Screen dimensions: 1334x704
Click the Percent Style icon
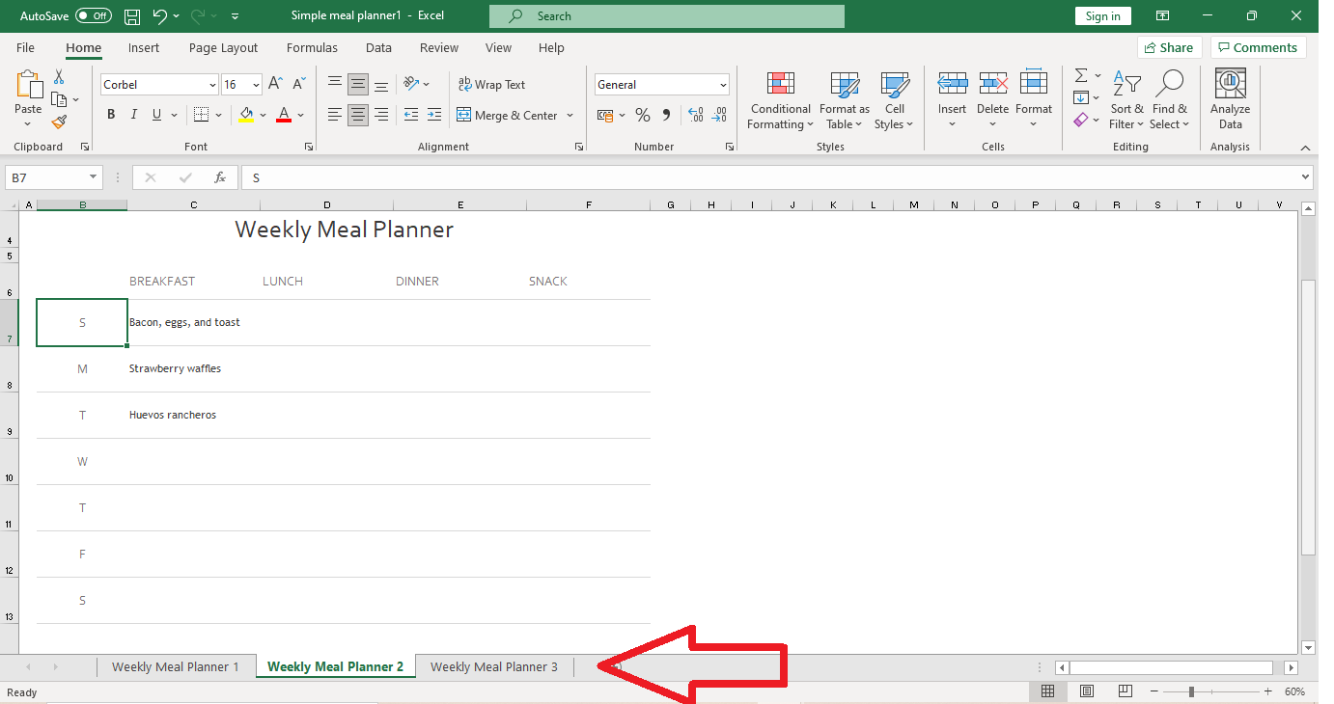[x=642, y=114]
